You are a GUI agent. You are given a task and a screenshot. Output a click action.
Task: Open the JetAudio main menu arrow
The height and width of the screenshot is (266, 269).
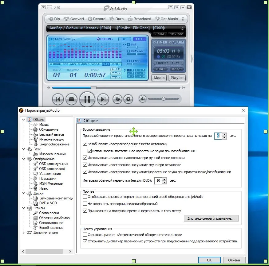pos(43,7)
